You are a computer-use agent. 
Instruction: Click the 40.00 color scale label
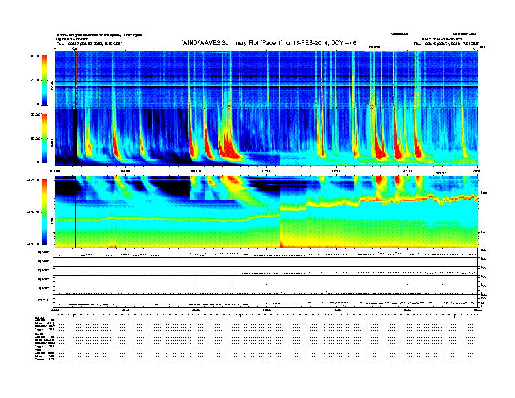(x=35, y=56)
